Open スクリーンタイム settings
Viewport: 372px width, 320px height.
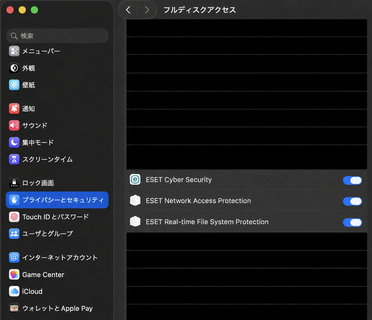[x=47, y=159]
